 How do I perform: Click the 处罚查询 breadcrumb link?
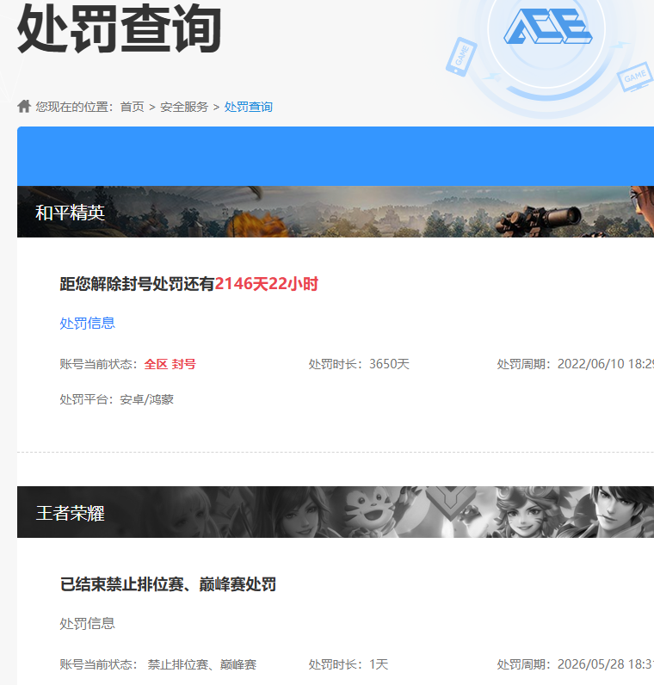248,107
